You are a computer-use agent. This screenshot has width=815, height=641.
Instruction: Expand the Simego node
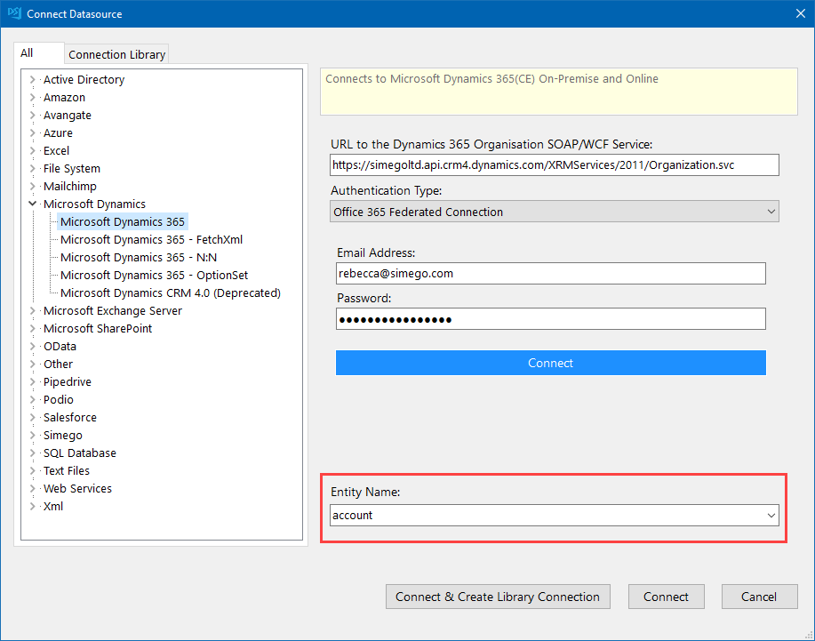[32, 435]
